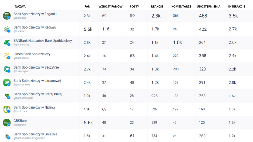The width and height of the screenshot is (253, 142).
Task: Click GBSBank green profile logo
Action: click(7, 122)
